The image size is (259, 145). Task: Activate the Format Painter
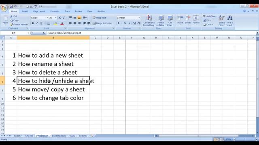[x=19, y=25]
